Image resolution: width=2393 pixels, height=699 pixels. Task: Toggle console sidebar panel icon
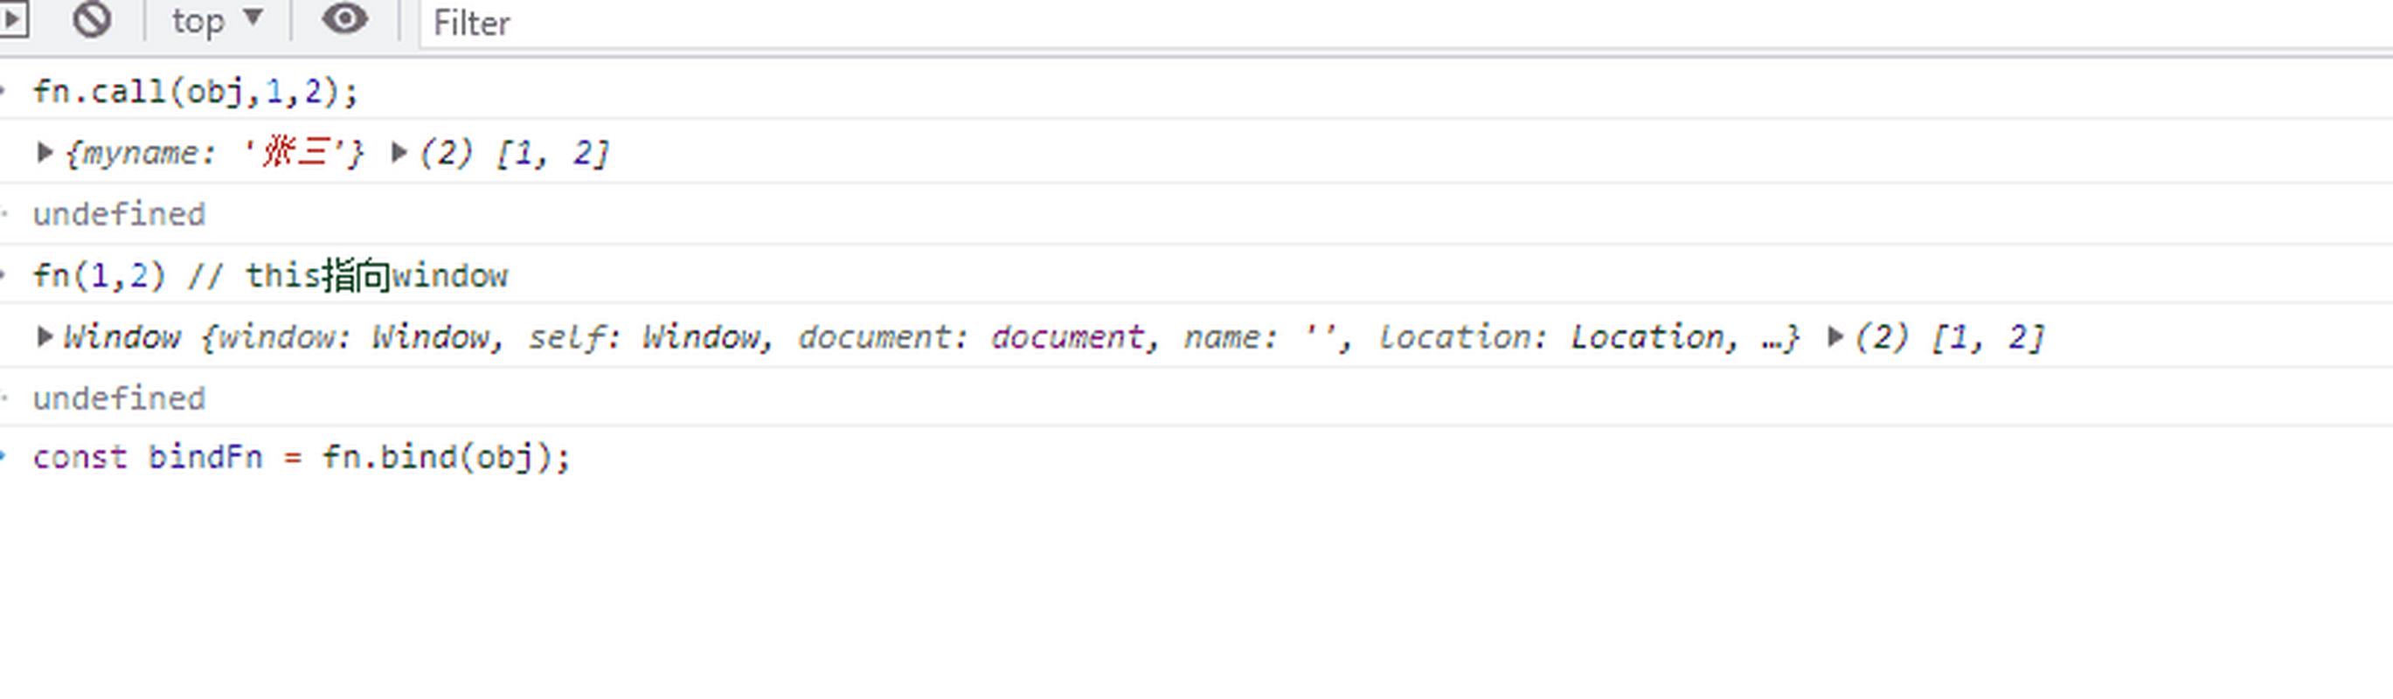pos(13,18)
